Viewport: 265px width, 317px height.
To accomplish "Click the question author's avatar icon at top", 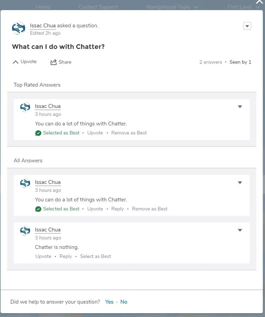I will point(19,28).
